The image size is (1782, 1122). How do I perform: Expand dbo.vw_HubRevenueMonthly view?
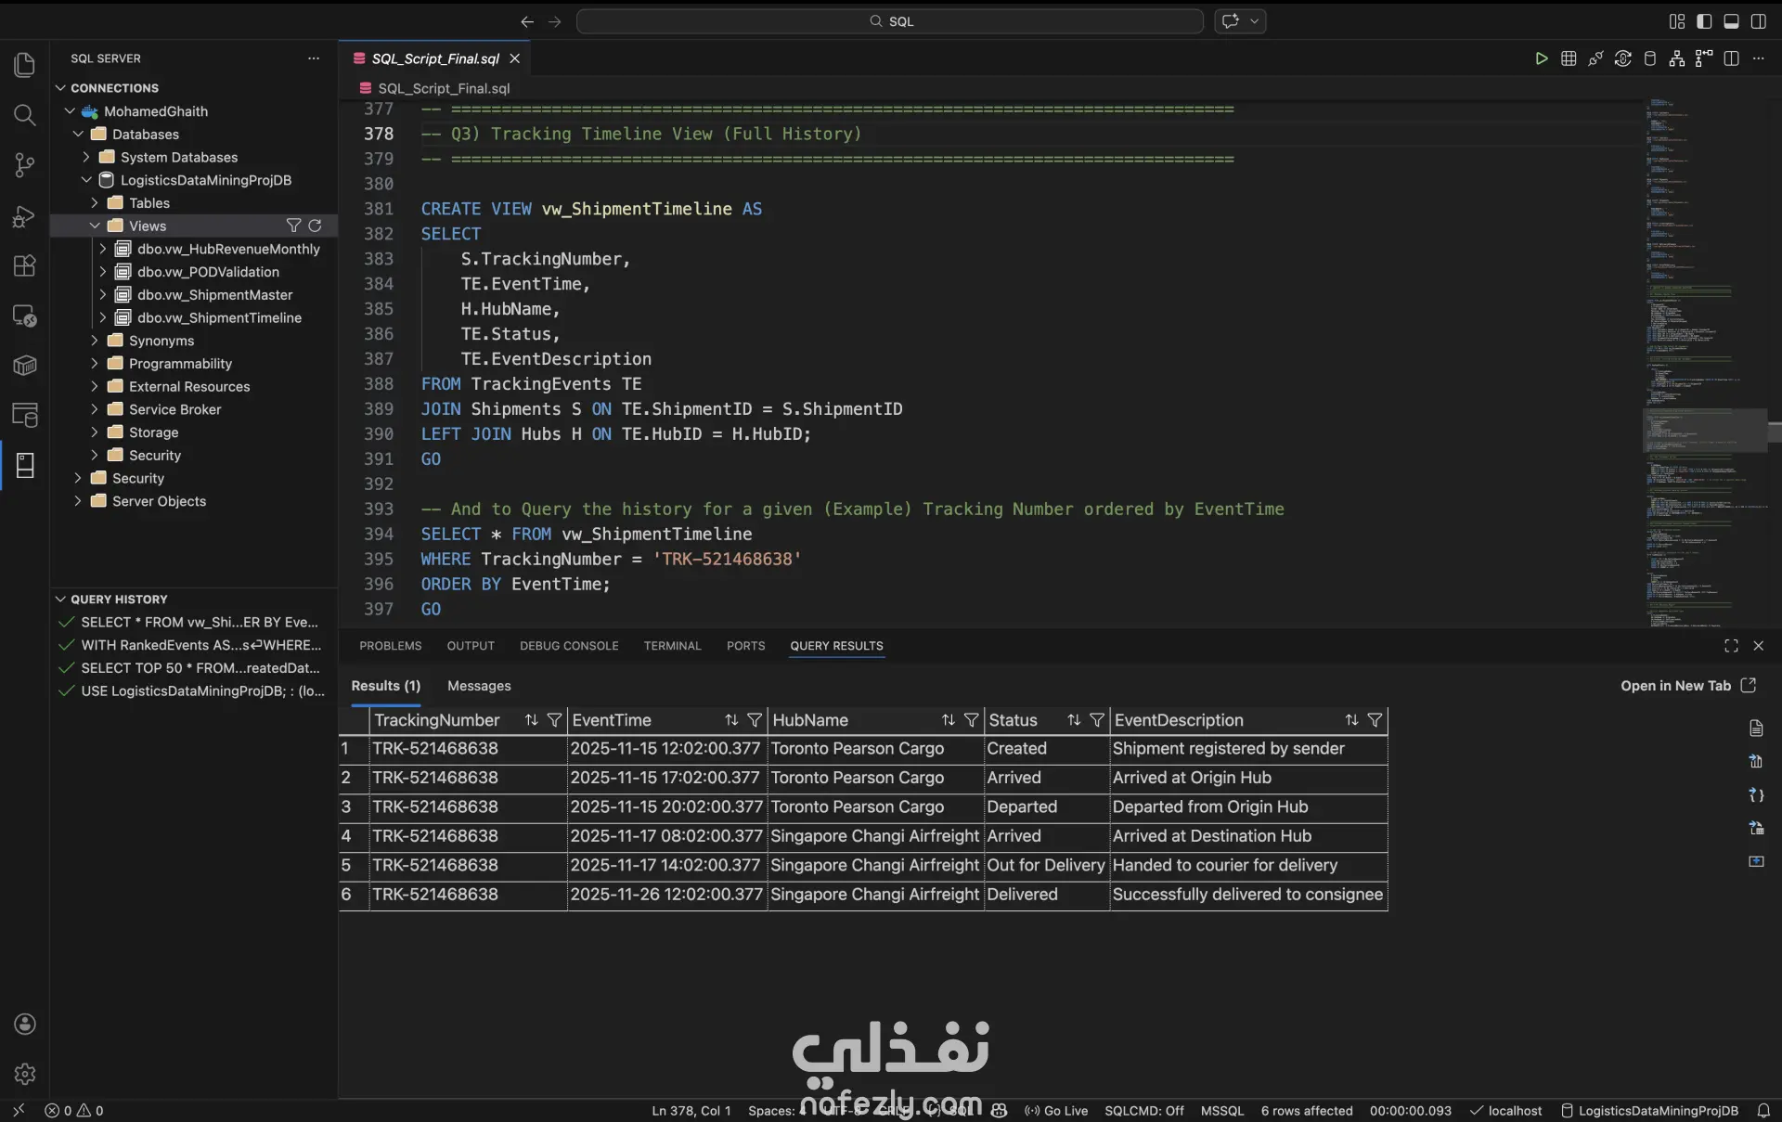pos(103,249)
